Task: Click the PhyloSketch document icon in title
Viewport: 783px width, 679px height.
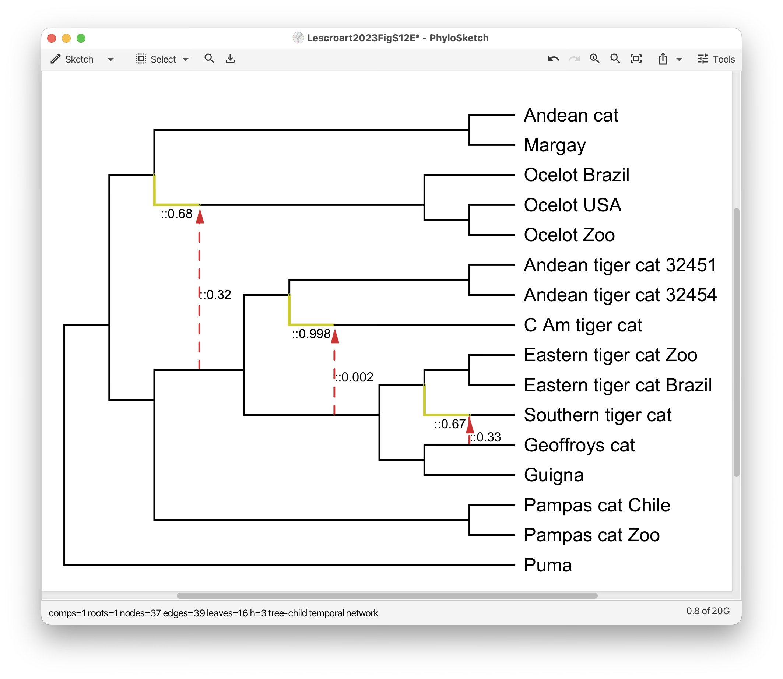Action: [298, 38]
